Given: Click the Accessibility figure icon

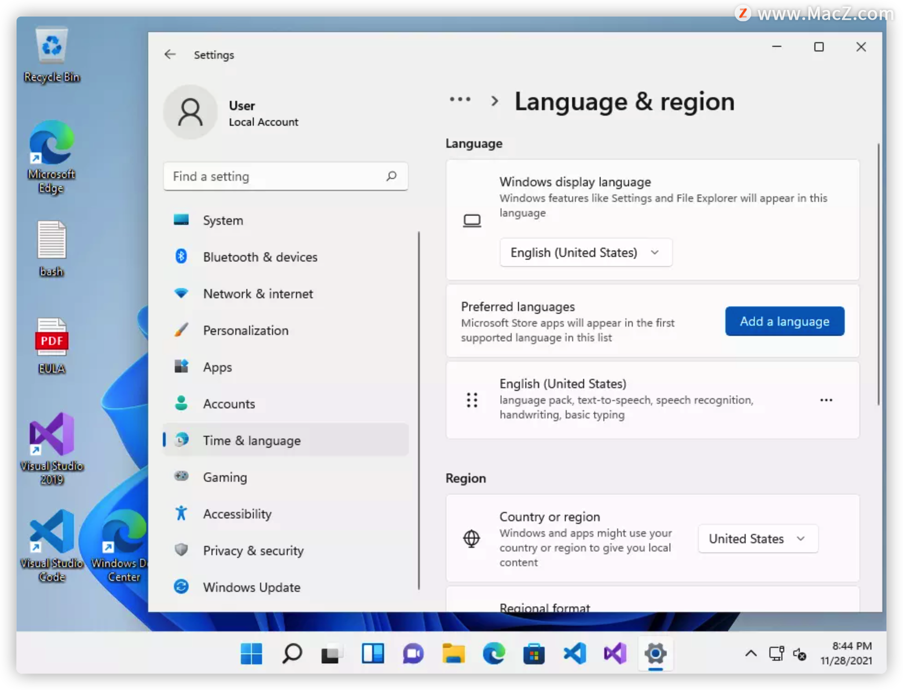Looking at the screenshot, I should (181, 513).
